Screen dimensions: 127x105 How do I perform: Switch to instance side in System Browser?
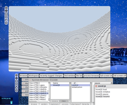55,101
